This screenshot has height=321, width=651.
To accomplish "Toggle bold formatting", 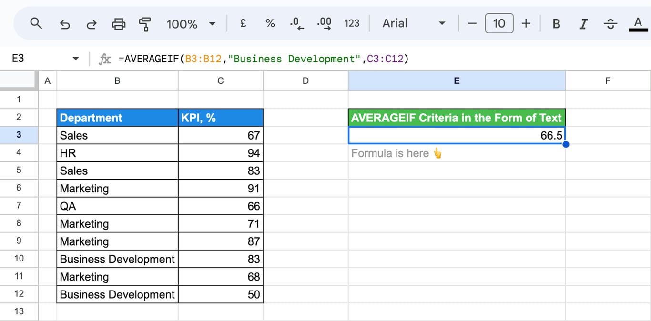I will click(x=556, y=24).
